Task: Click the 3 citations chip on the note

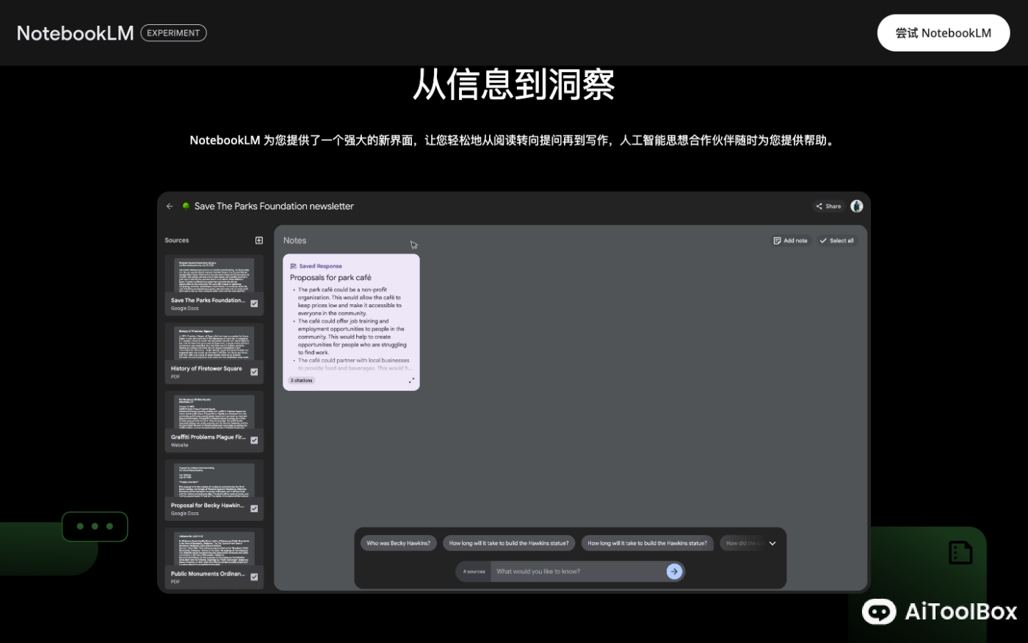Action: pos(300,380)
